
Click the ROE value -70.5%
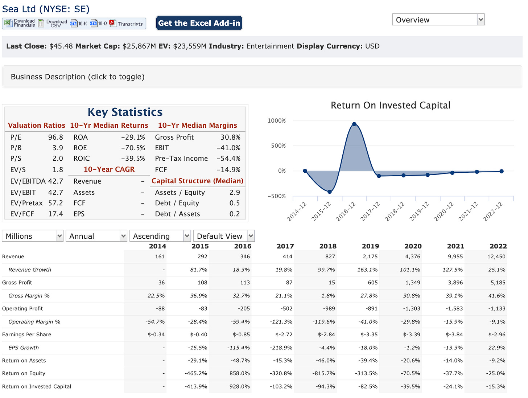133,148
